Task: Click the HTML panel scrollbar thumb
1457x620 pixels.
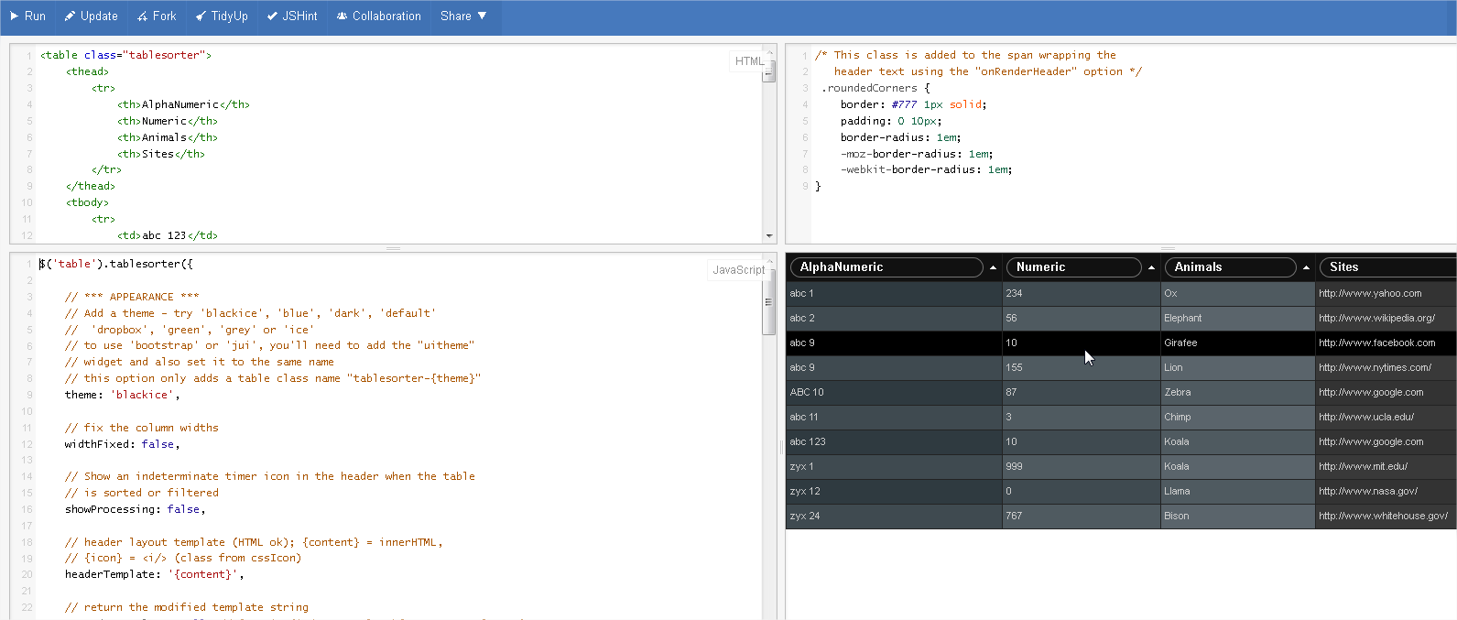Action: (769, 71)
